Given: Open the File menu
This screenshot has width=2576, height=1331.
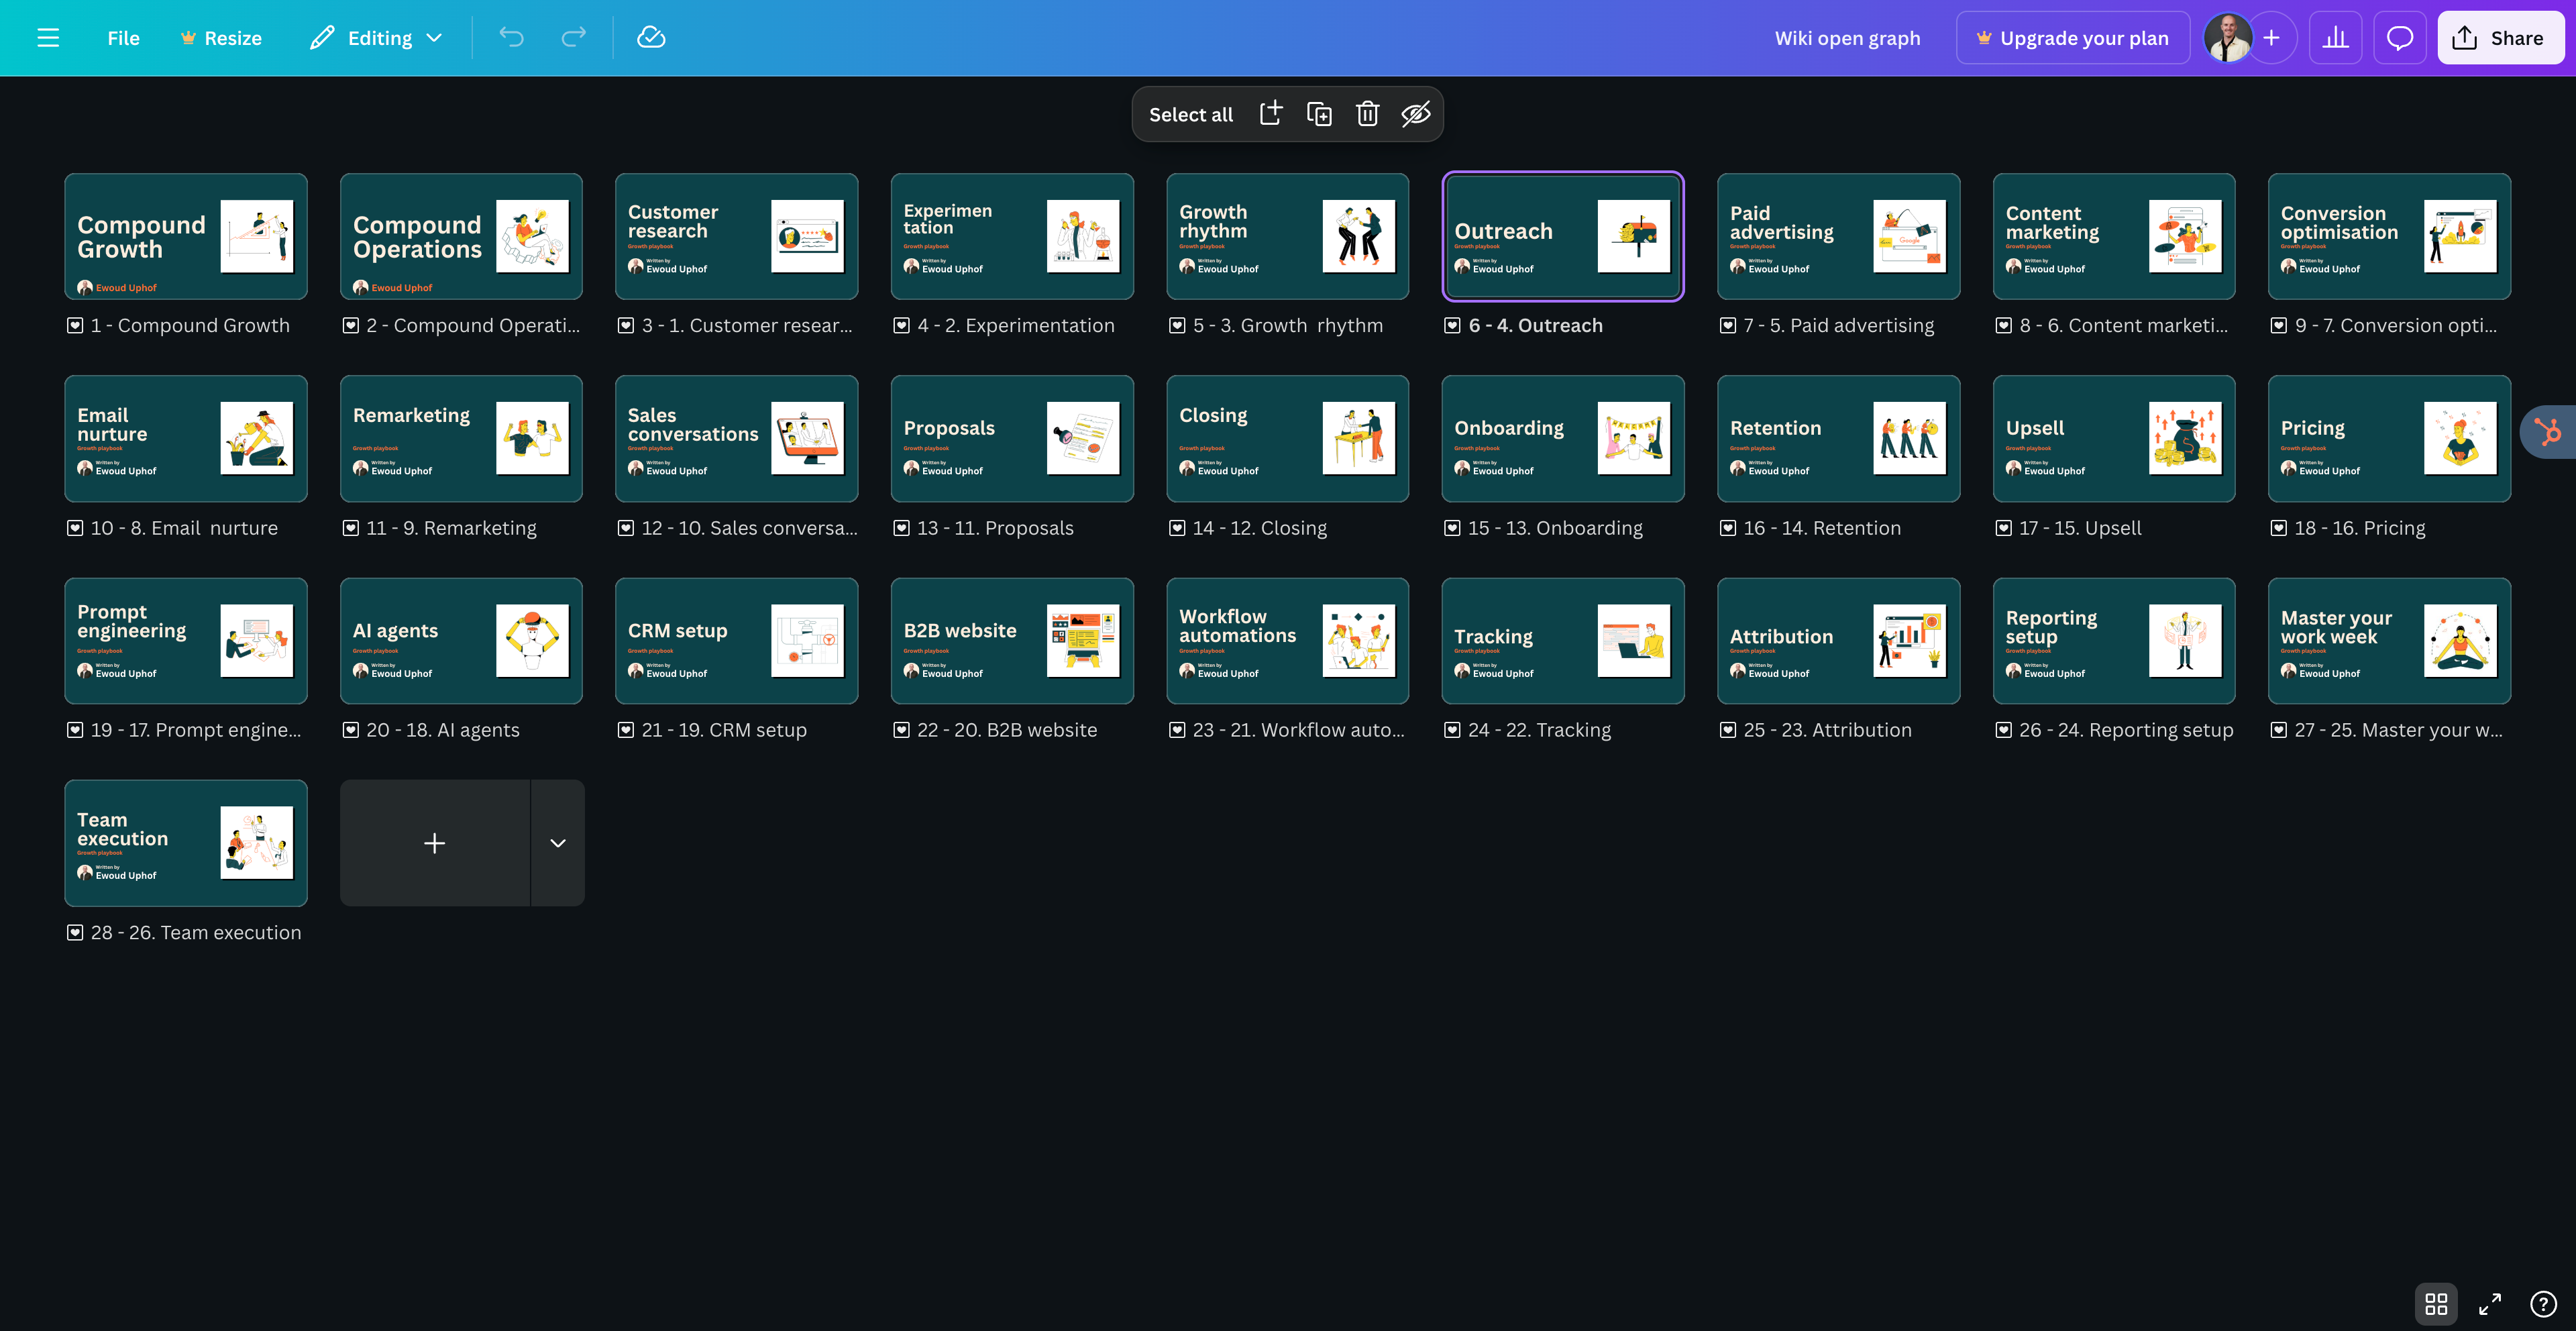Looking at the screenshot, I should click(x=123, y=38).
